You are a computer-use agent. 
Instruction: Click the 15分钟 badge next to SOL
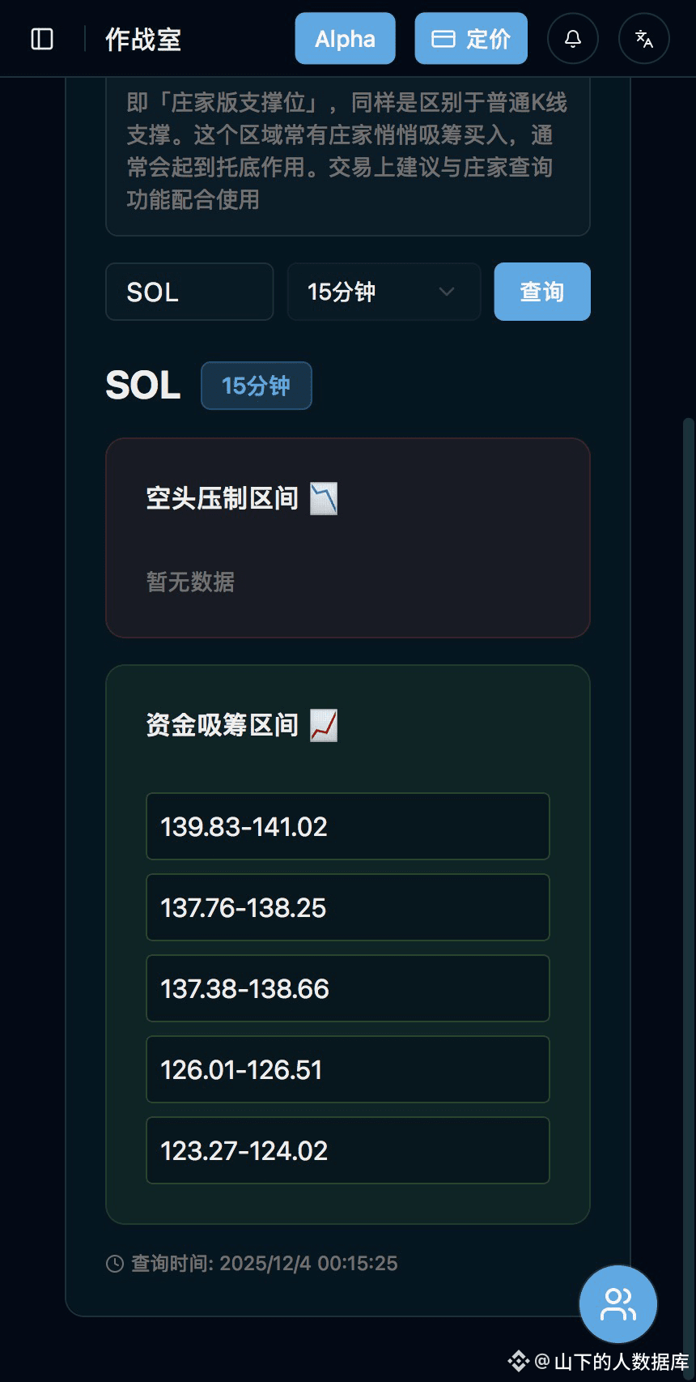point(256,386)
